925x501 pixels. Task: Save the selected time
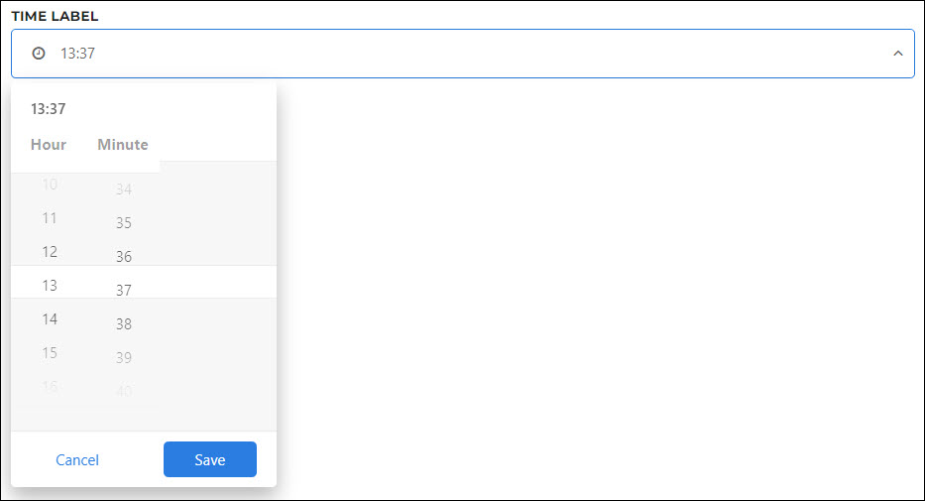[x=210, y=459]
